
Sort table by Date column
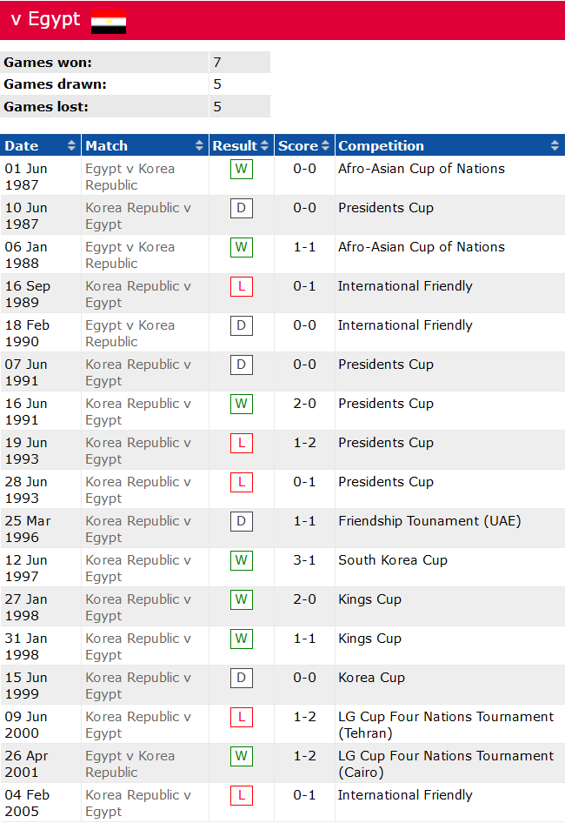tap(41, 146)
